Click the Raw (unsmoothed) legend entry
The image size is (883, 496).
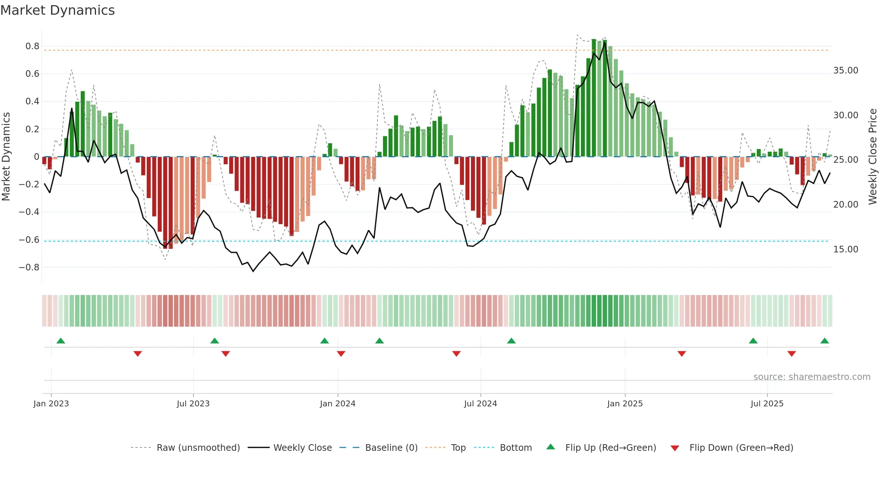tap(185, 448)
